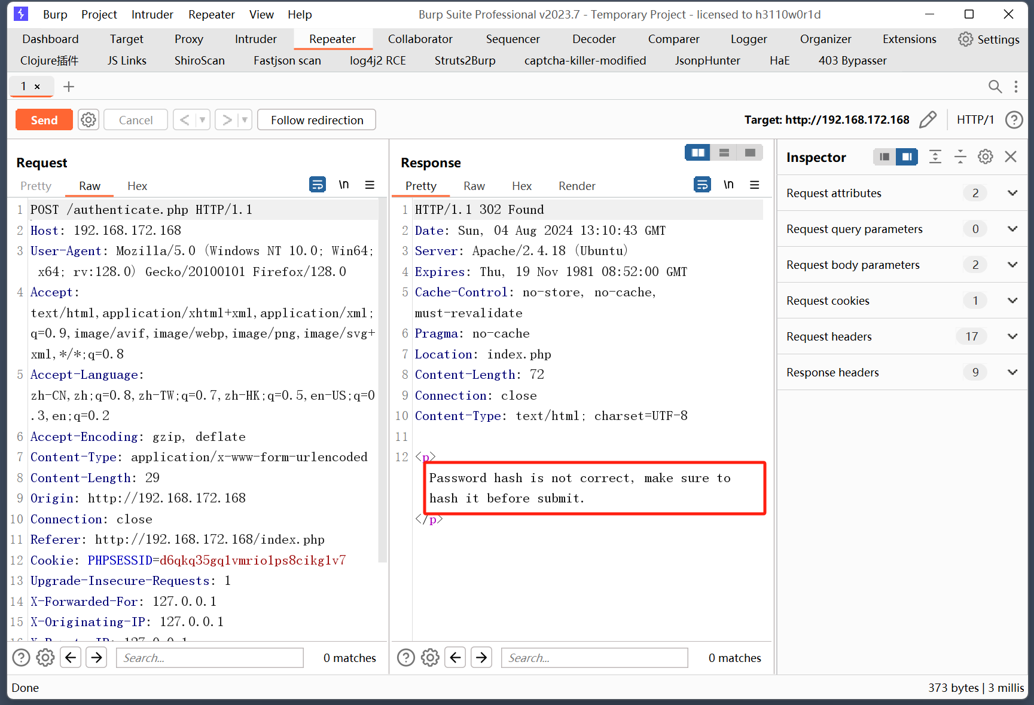The width and height of the screenshot is (1034, 705).
Task: Send the request
Action: click(44, 120)
